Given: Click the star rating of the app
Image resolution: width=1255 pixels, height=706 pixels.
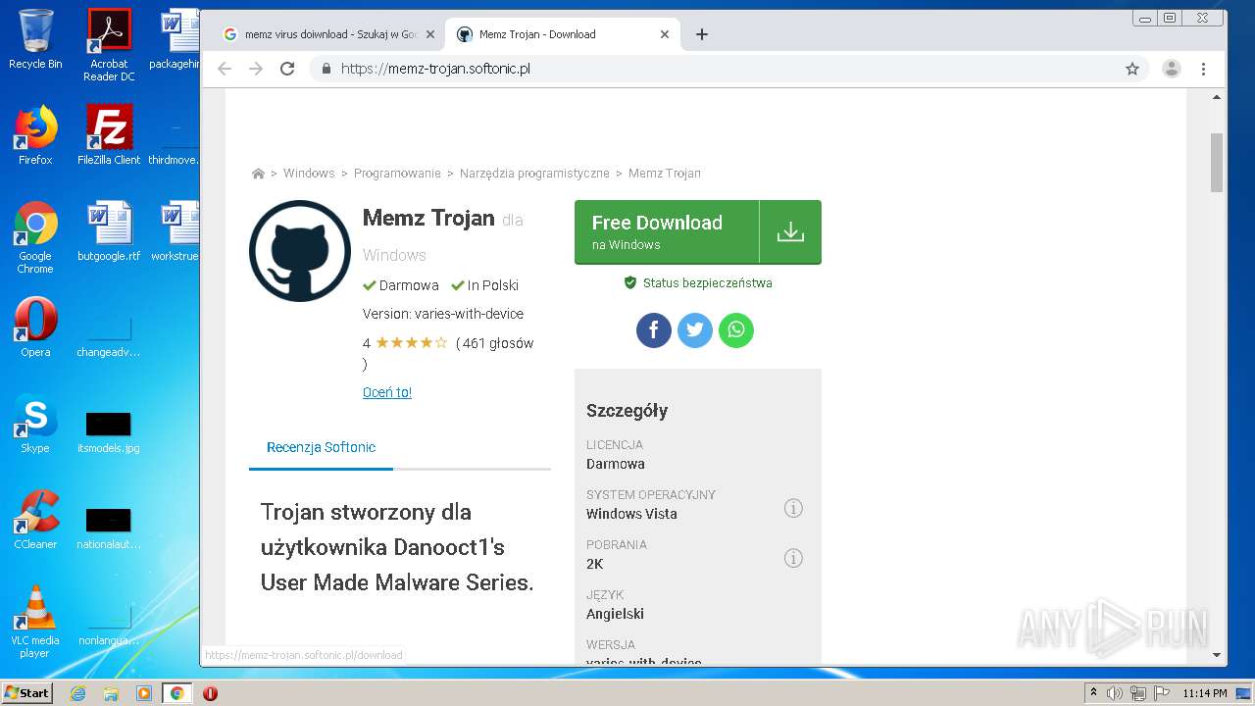Looking at the screenshot, I should (x=412, y=343).
